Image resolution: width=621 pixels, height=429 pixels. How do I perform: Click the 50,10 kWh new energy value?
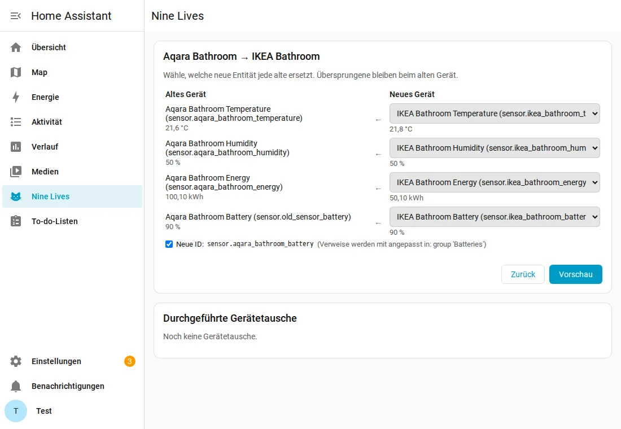coord(406,198)
